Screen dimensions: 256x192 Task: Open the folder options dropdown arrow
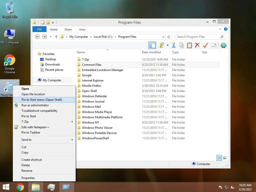167,45
